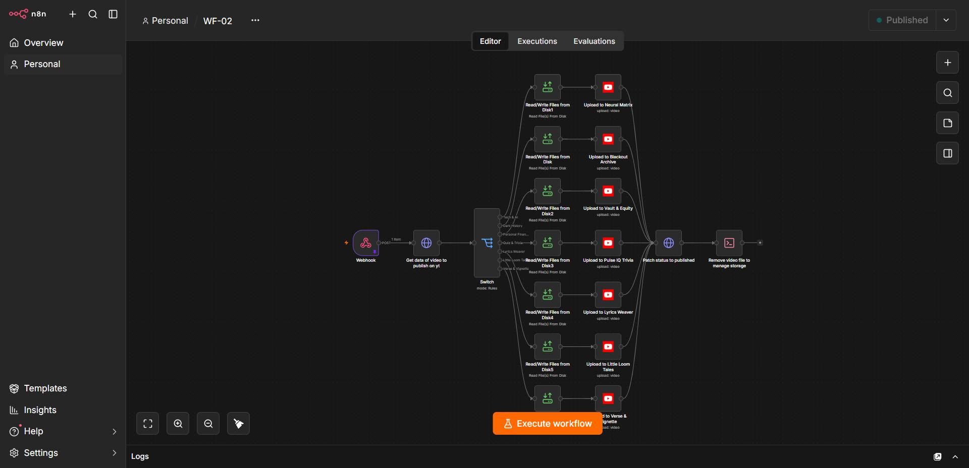Select the Webhook trigger node
Image resolution: width=969 pixels, height=468 pixels.
366,243
